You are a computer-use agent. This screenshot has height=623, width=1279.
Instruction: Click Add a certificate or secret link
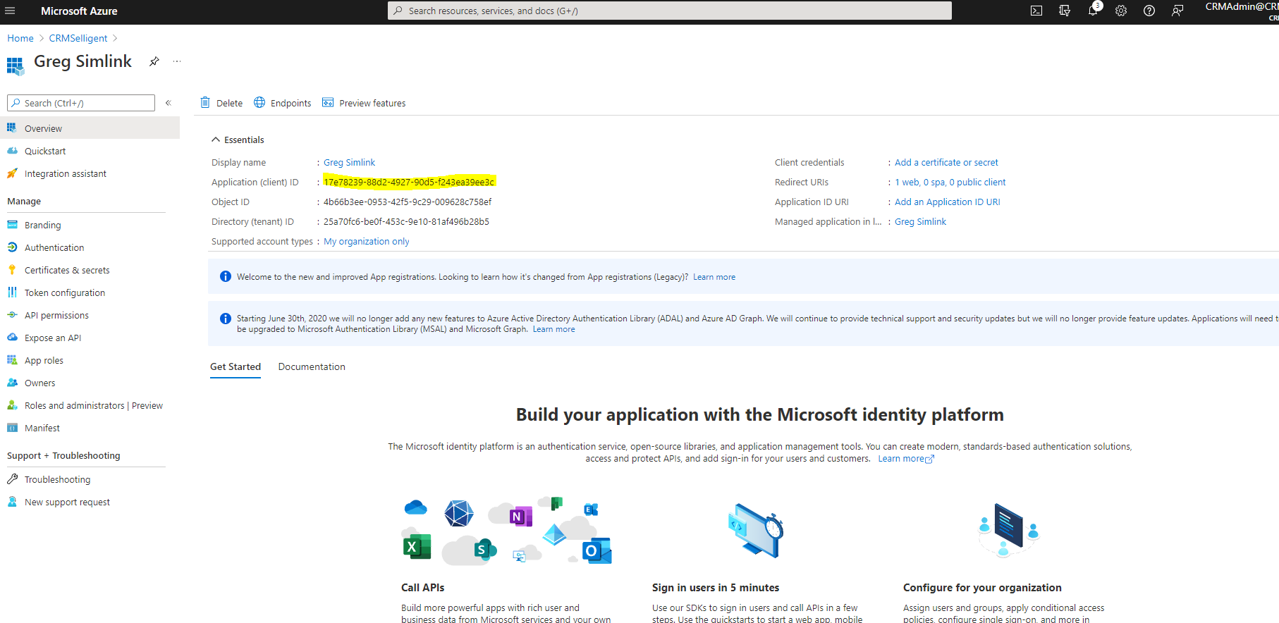click(x=946, y=162)
